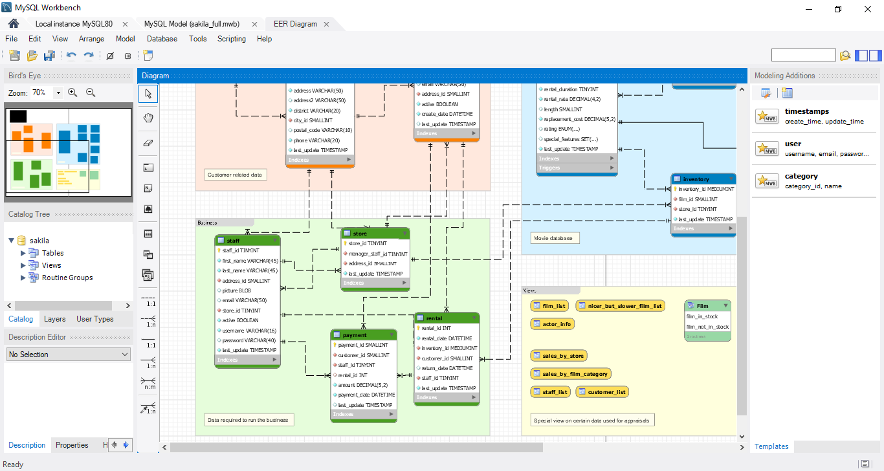Image resolution: width=884 pixels, height=471 pixels.
Task: Click the Redo arrow icon
Action: click(89, 56)
